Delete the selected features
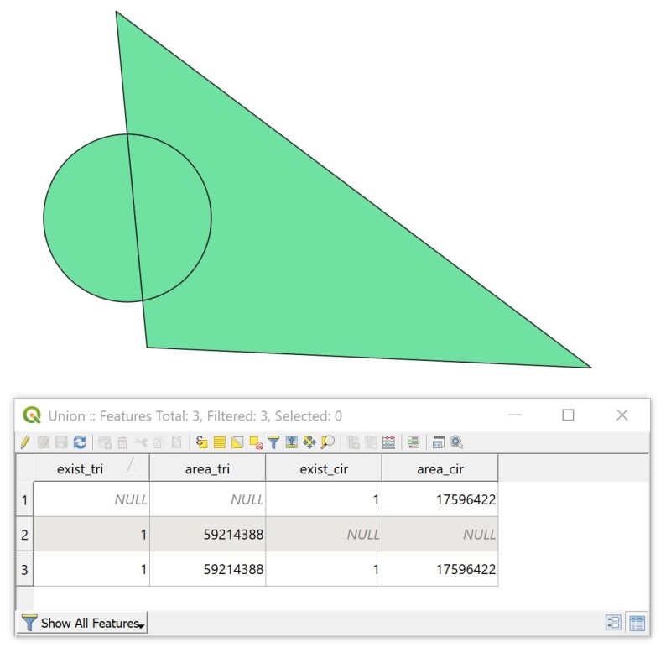This screenshot has width=671, height=648. (121, 442)
